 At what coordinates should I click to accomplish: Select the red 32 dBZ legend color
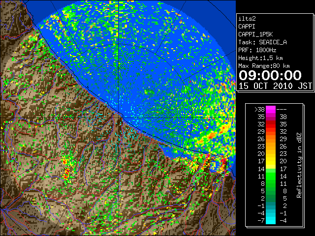tap(271, 124)
